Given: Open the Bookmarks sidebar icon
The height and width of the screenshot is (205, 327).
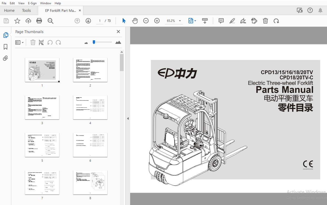Looking at the screenshot, I should [6, 47].
